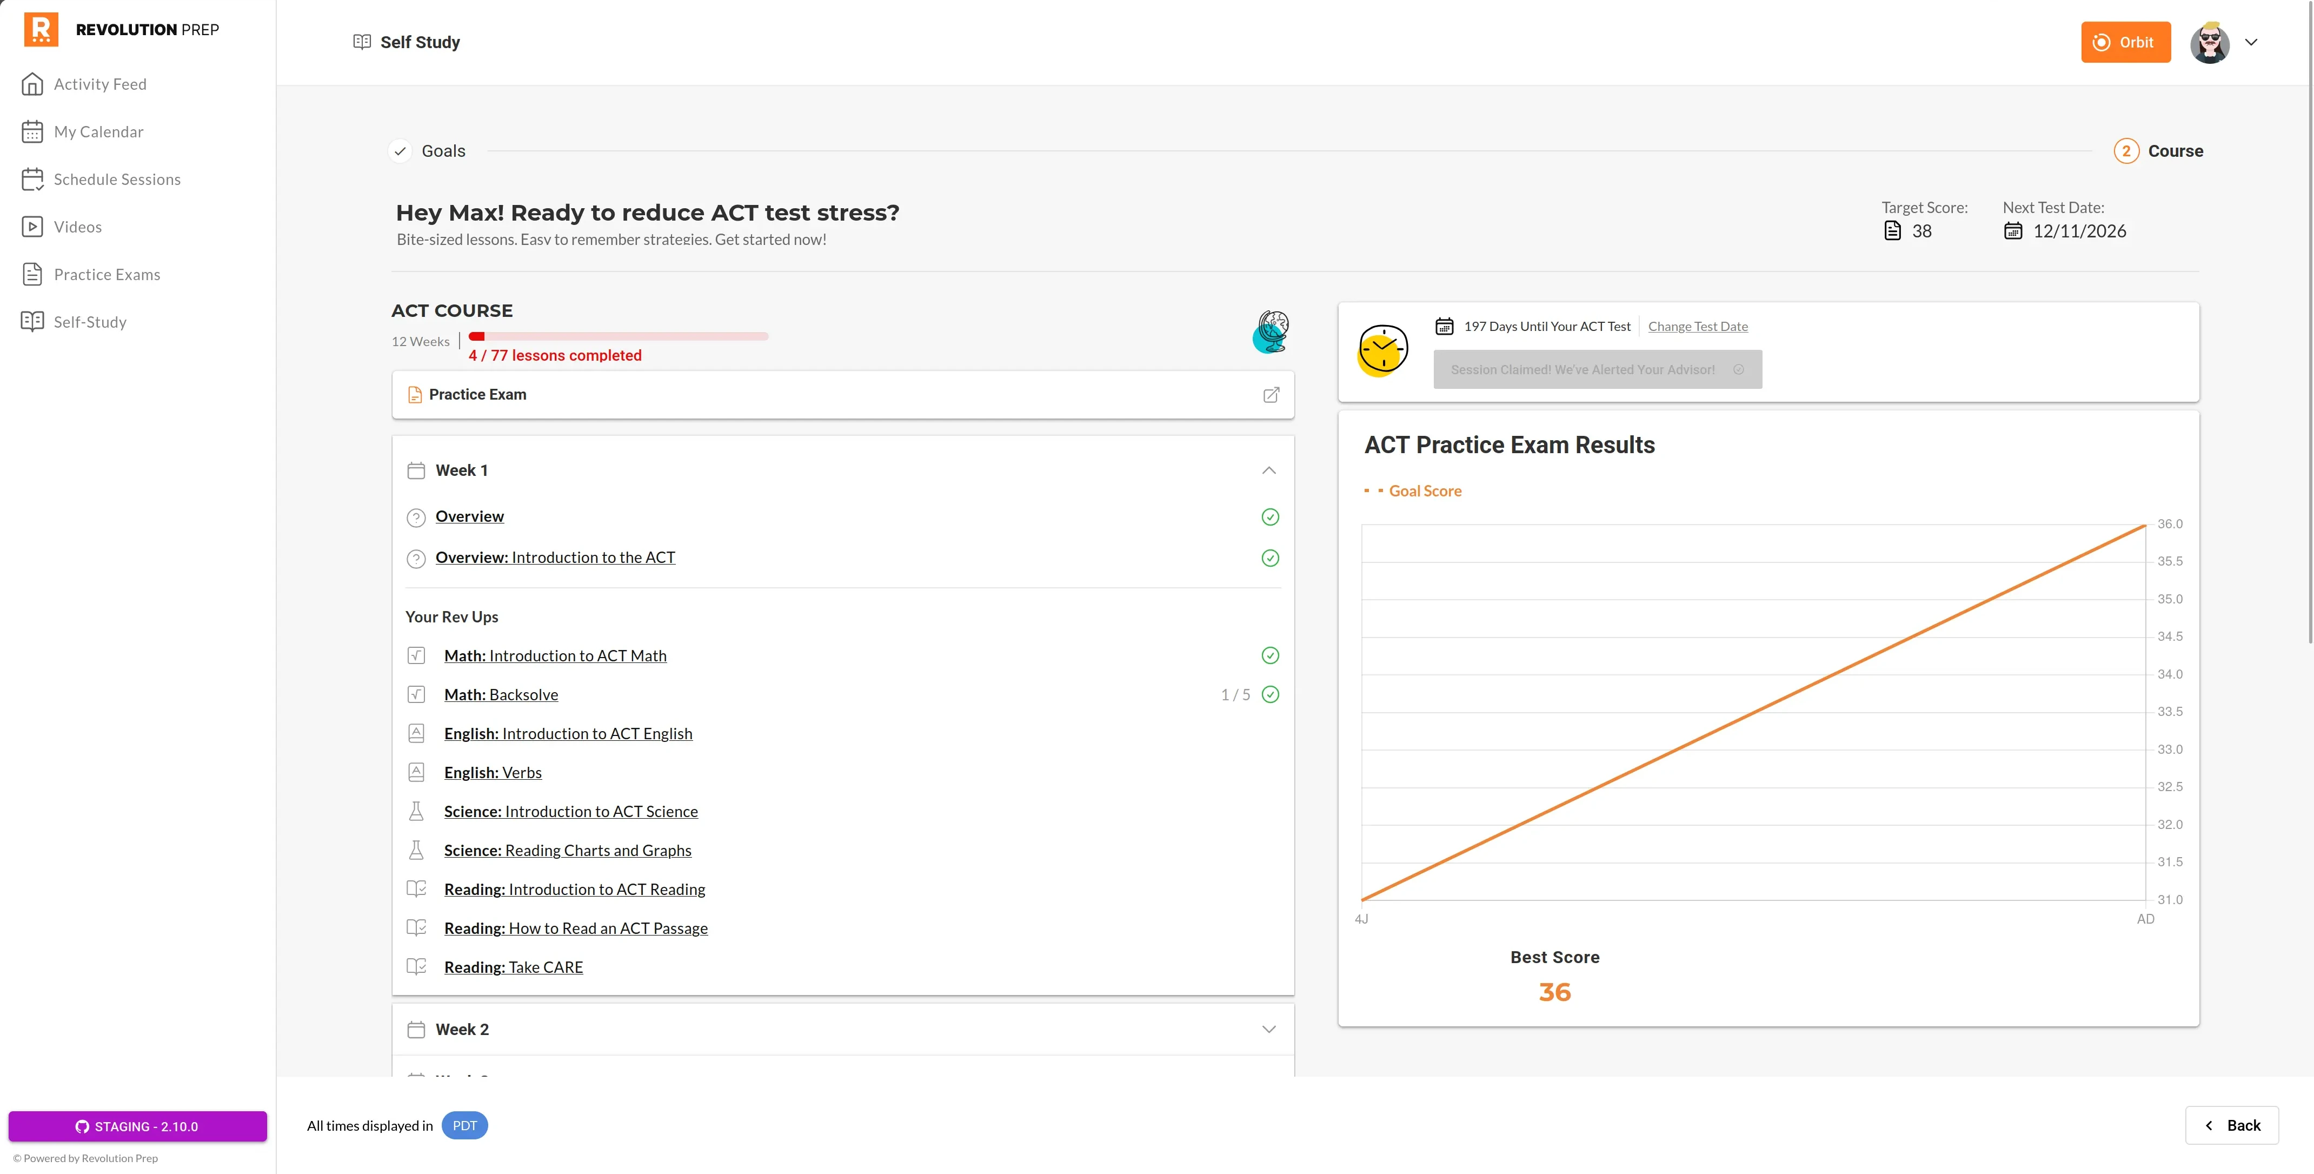This screenshot has height=1174, width=2314.
Task: Open the Overview lesson link
Action: (x=470, y=516)
